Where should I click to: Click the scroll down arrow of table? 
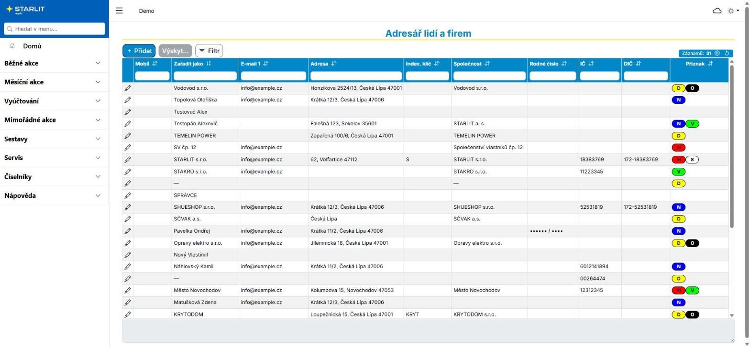(731, 315)
